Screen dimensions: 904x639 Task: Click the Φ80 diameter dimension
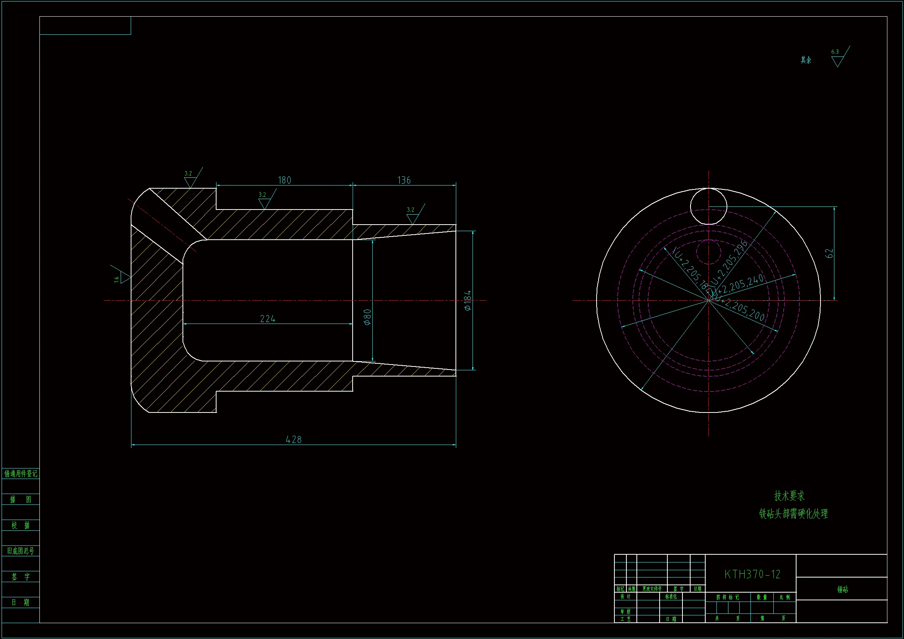(x=368, y=317)
